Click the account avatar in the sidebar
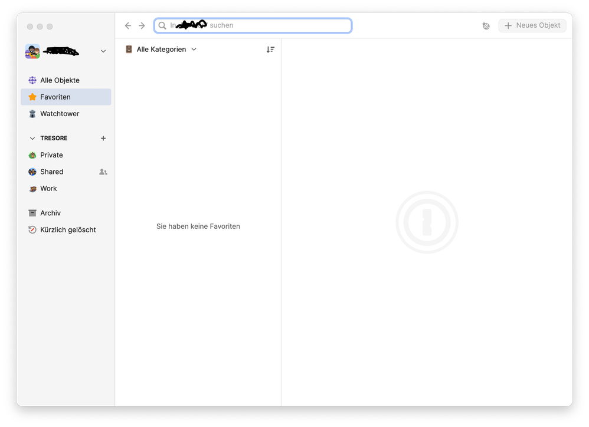589x427 pixels. point(32,51)
